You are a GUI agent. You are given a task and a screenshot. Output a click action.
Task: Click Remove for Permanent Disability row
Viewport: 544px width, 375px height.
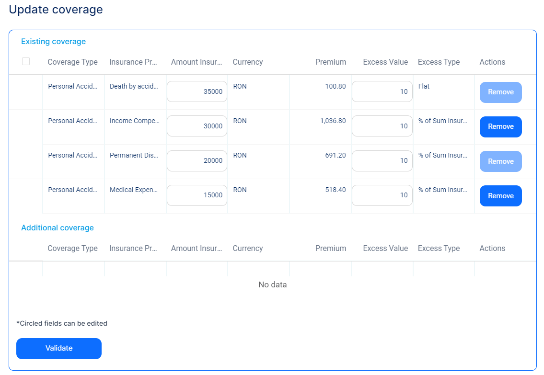click(x=500, y=161)
